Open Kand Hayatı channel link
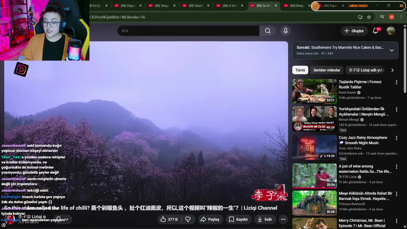 point(347,93)
